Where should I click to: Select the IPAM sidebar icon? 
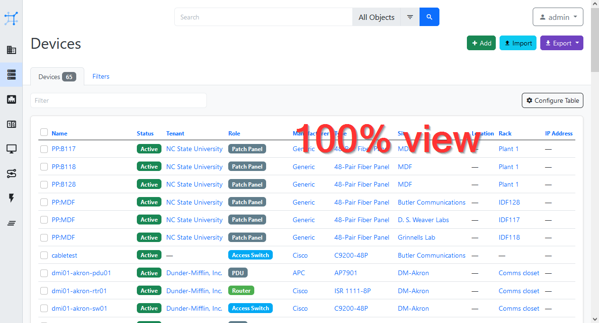pos(11,124)
